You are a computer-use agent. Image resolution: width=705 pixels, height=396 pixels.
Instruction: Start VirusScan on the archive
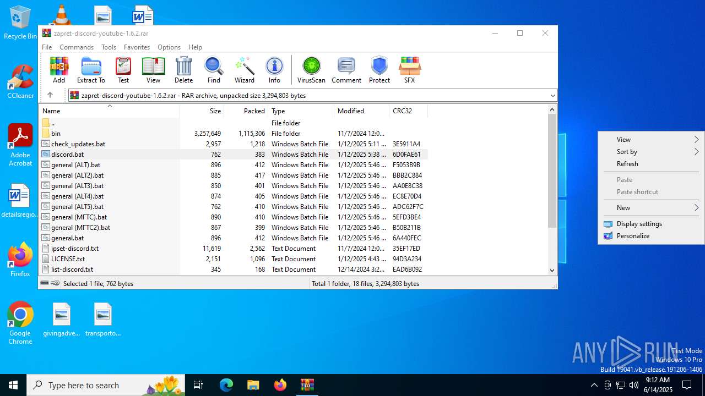[x=311, y=70]
